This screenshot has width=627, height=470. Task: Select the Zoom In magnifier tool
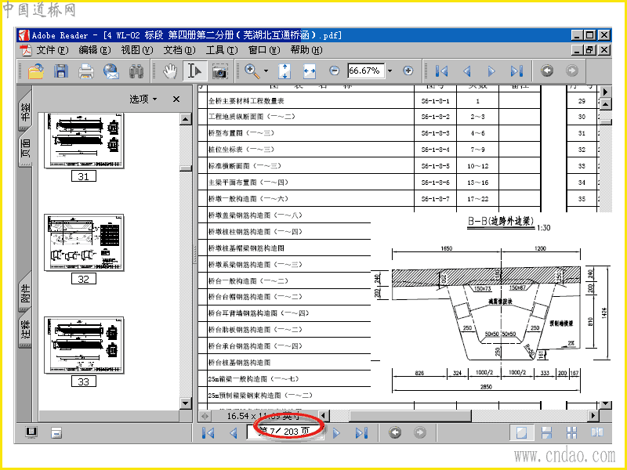[252, 71]
